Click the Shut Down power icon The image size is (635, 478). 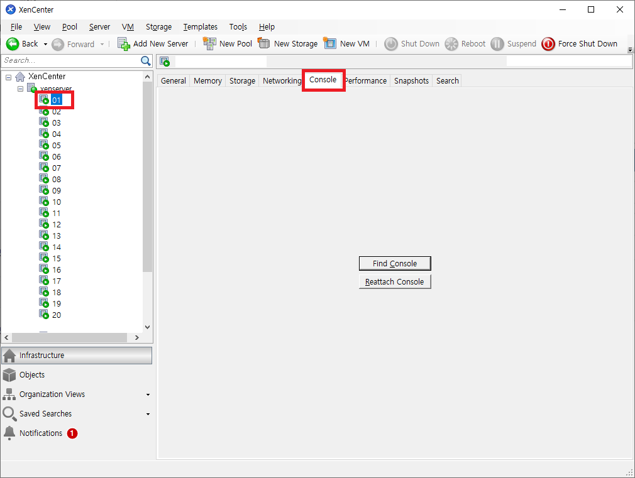(391, 44)
